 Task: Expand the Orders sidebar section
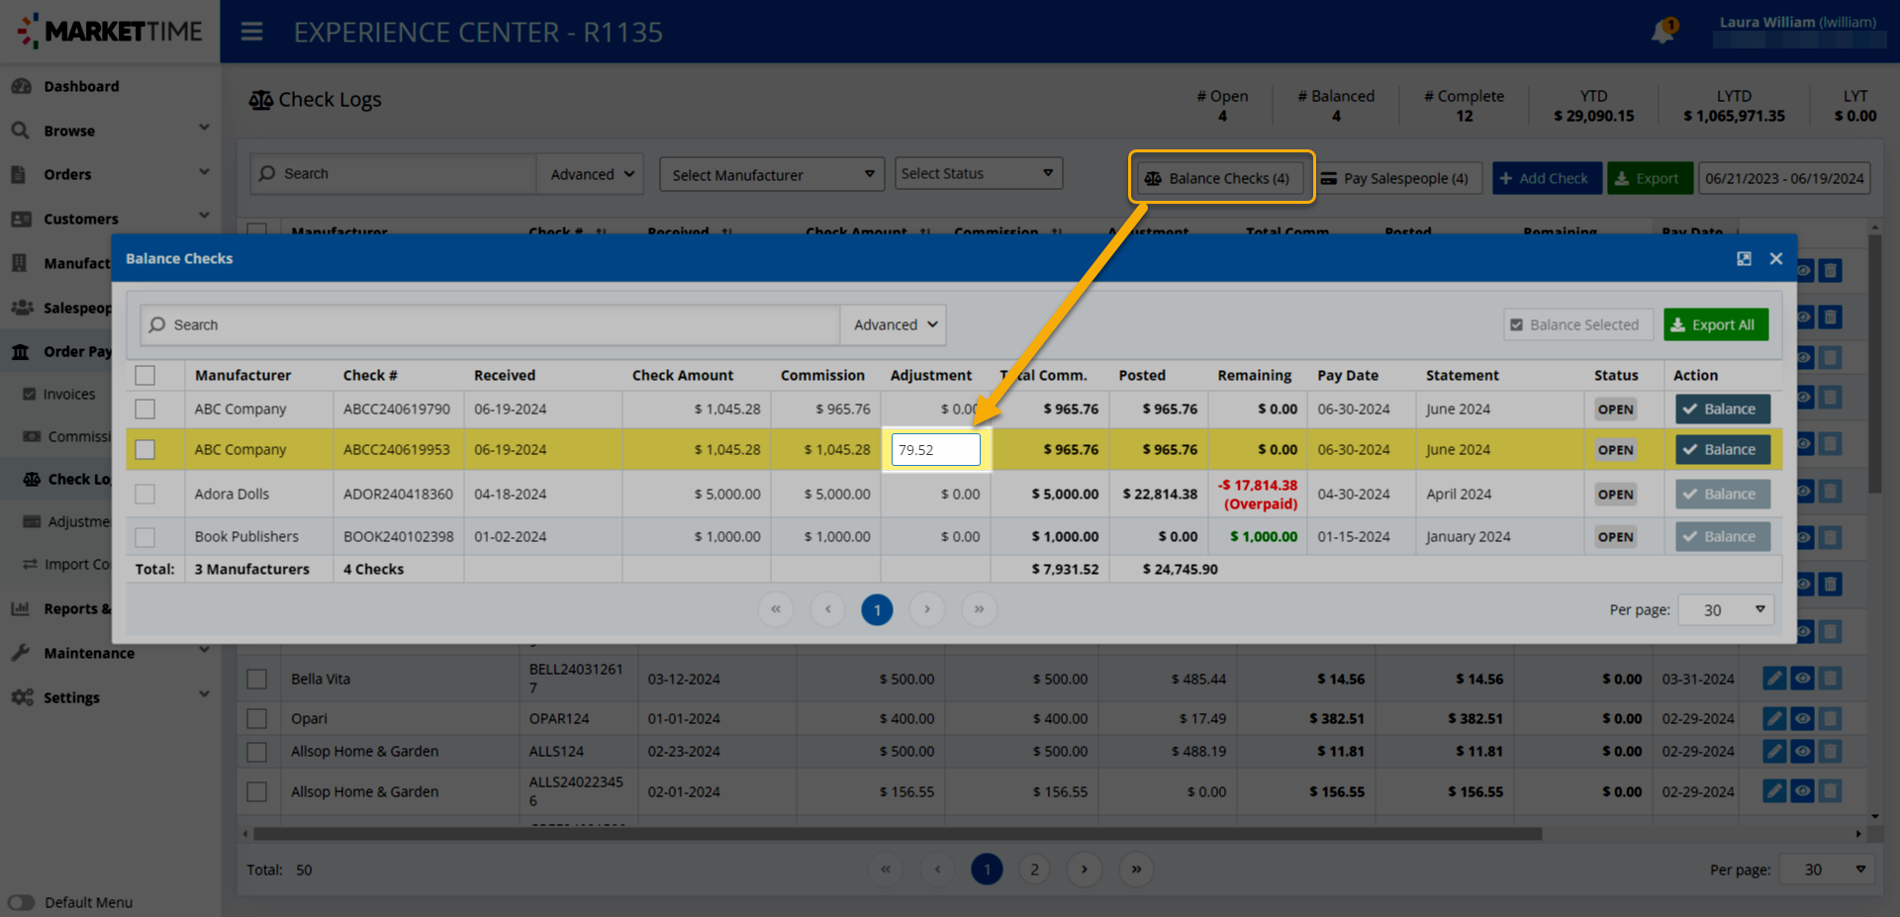(x=110, y=174)
